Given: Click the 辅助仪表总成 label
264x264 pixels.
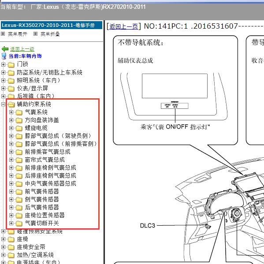Looking at the screenshot, I should point(135,60).
